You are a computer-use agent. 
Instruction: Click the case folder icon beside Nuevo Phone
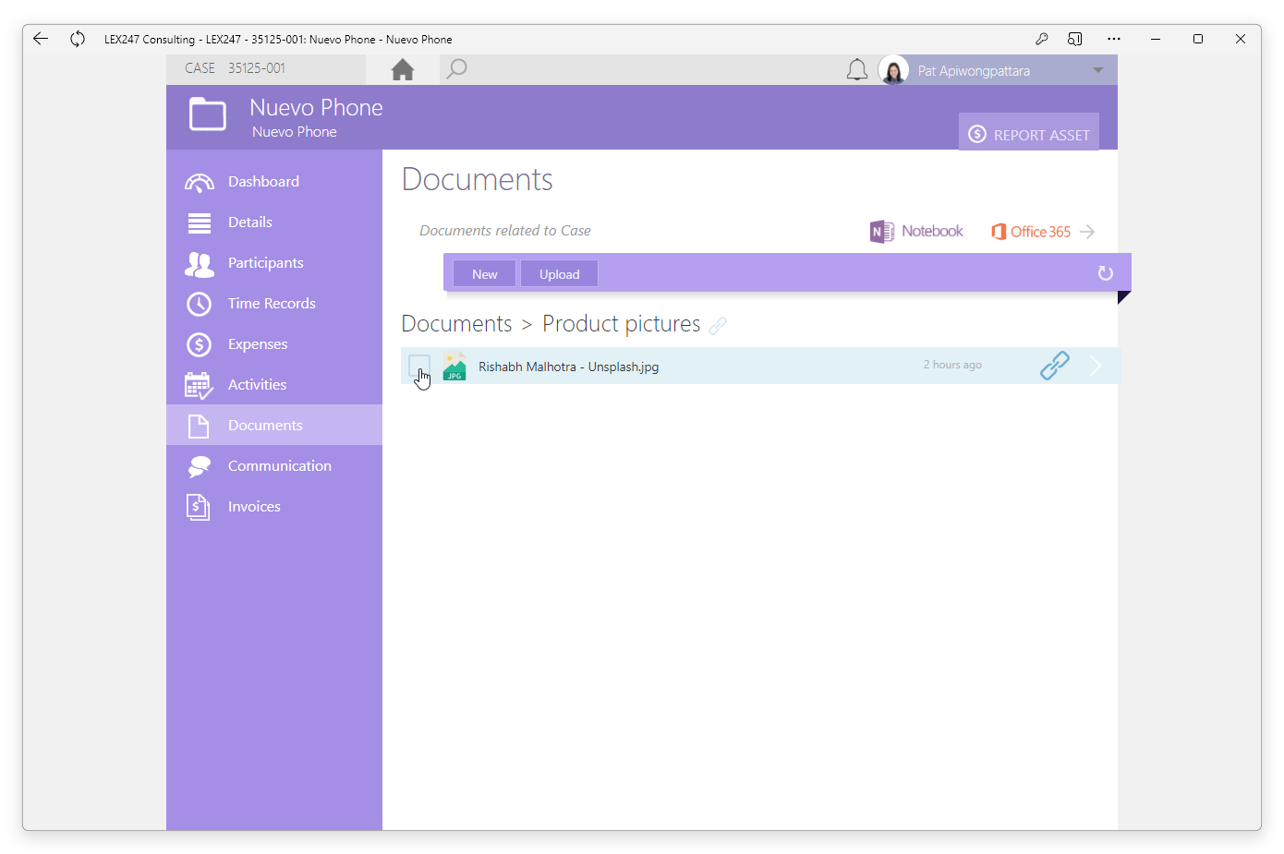tap(208, 115)
